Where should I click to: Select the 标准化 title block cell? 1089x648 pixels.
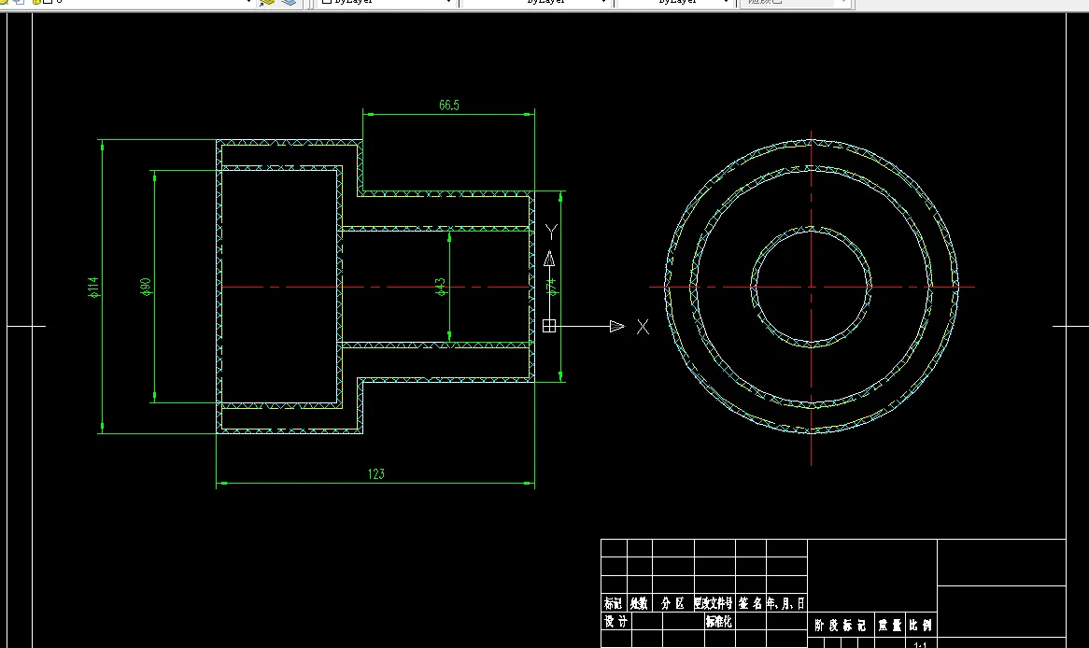coord(719,622)
